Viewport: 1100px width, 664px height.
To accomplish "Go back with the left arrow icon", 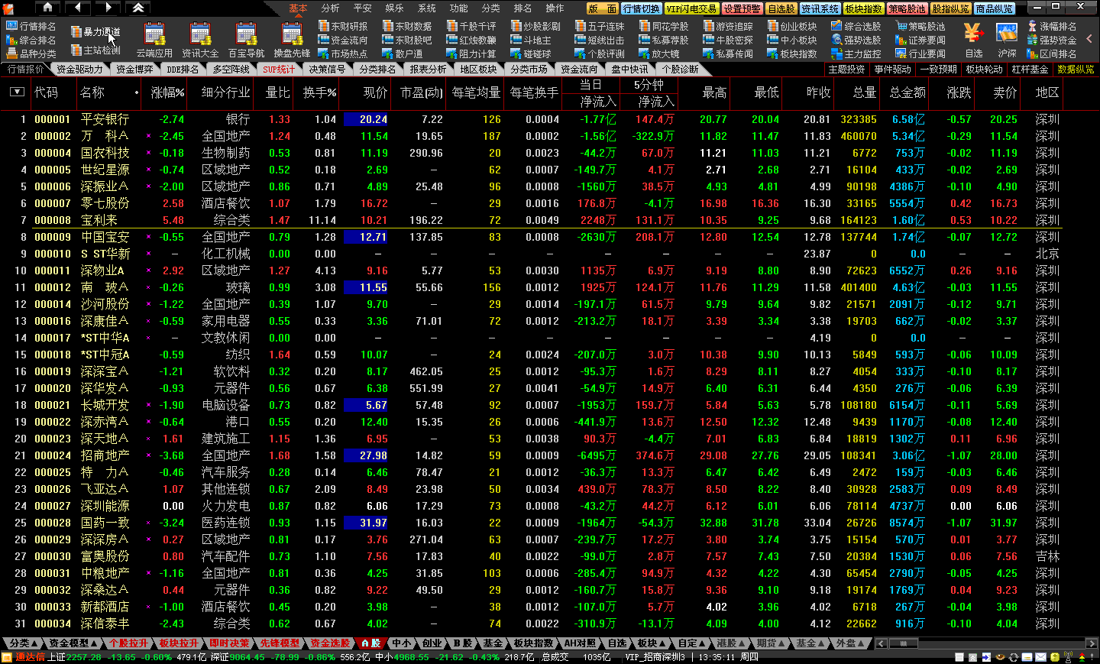I will coord(78,8).
